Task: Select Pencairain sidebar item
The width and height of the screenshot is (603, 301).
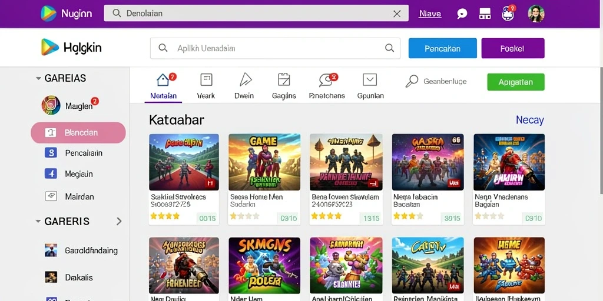Action: click(73, 153)
